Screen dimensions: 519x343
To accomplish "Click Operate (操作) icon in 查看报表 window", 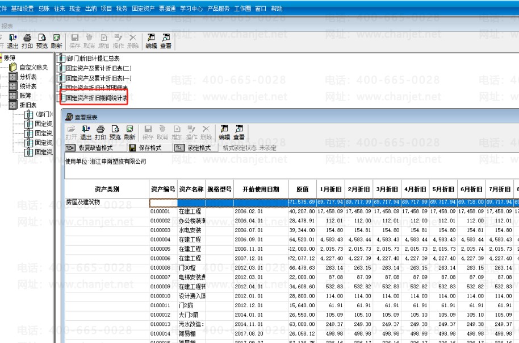I will point(191,133).
